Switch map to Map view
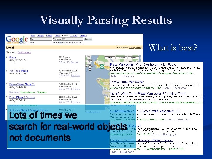This screenshot has height=159, width=212. tap(110, 58)
